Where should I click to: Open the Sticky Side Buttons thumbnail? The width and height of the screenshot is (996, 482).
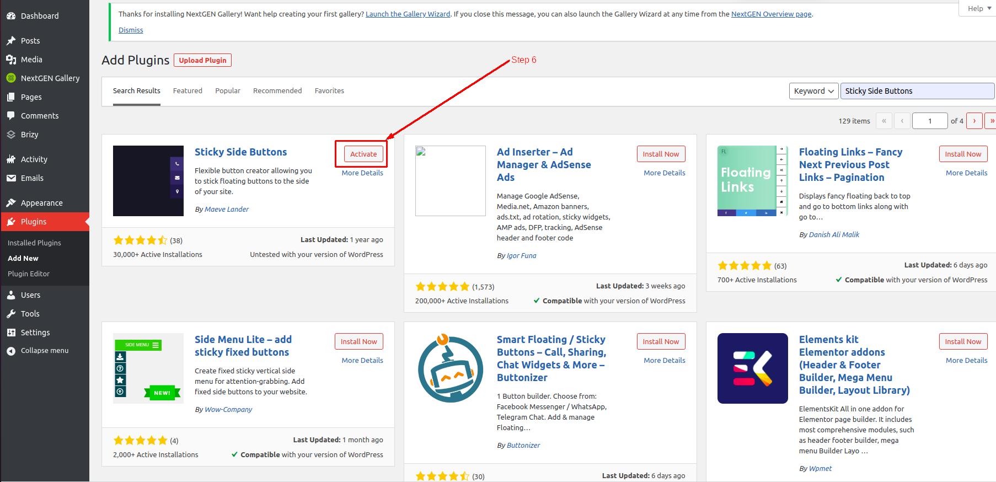148,181
